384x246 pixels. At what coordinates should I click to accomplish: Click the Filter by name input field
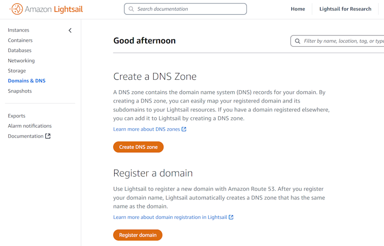click(343, 41)
